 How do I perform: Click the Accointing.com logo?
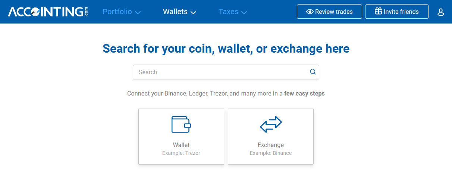pyautogui.click(x=48, y=12)
